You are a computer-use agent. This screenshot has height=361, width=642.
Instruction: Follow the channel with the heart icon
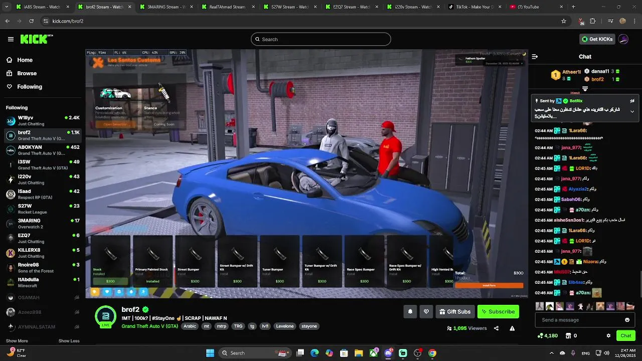click(426, 311)
